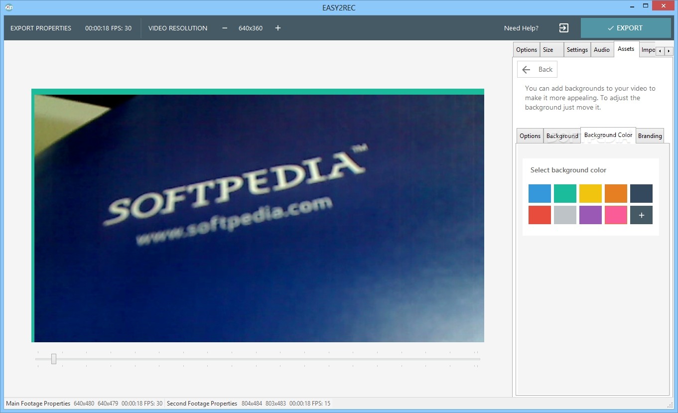The image size is (678, 413).
Task: Select the red background color swatch
Action: (x=540, y=215)
